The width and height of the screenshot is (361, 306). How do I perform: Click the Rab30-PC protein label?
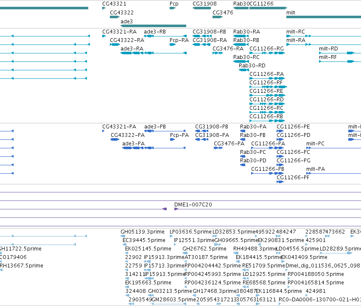(x=253, y=152)
